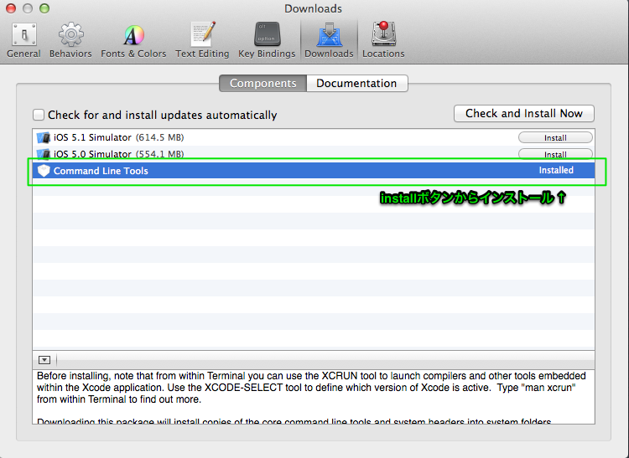Open the General preferences pane icon
Image resolution: width=629 pixels, height=458 pixels.
click(23, 34)
